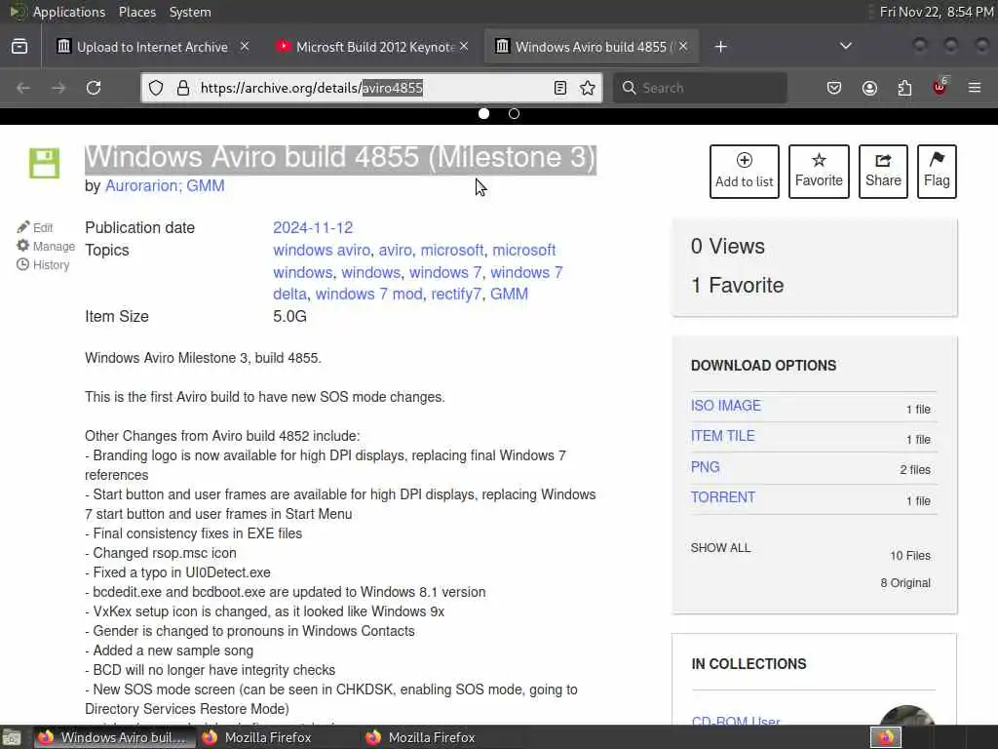998x749 pixels.
Task: Select the first carousel dot
Action: coord(483,113)
